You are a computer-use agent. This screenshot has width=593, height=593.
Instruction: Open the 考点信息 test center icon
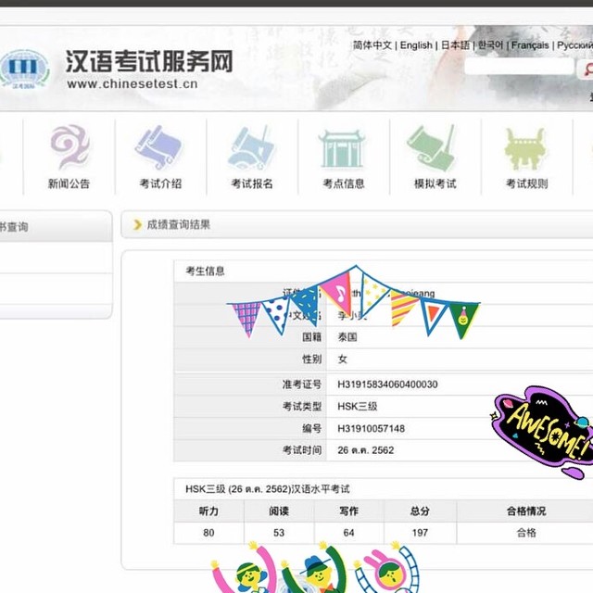pos(343,148)
